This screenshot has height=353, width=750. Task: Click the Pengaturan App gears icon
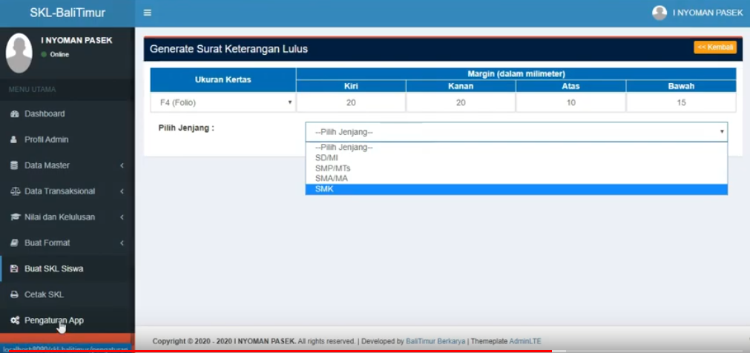tap(15, 320)
